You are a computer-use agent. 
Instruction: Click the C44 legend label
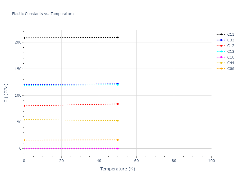tap(230, 63)
